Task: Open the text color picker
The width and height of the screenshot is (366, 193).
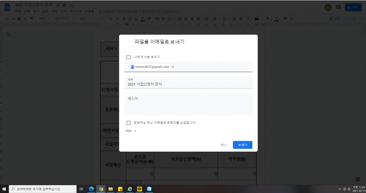Action: pos(142,19)
